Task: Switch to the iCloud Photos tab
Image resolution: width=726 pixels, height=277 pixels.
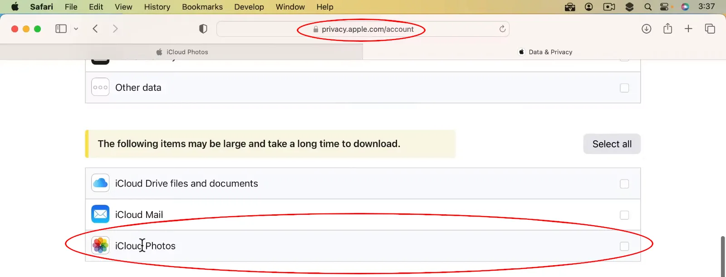Action: 181,52
